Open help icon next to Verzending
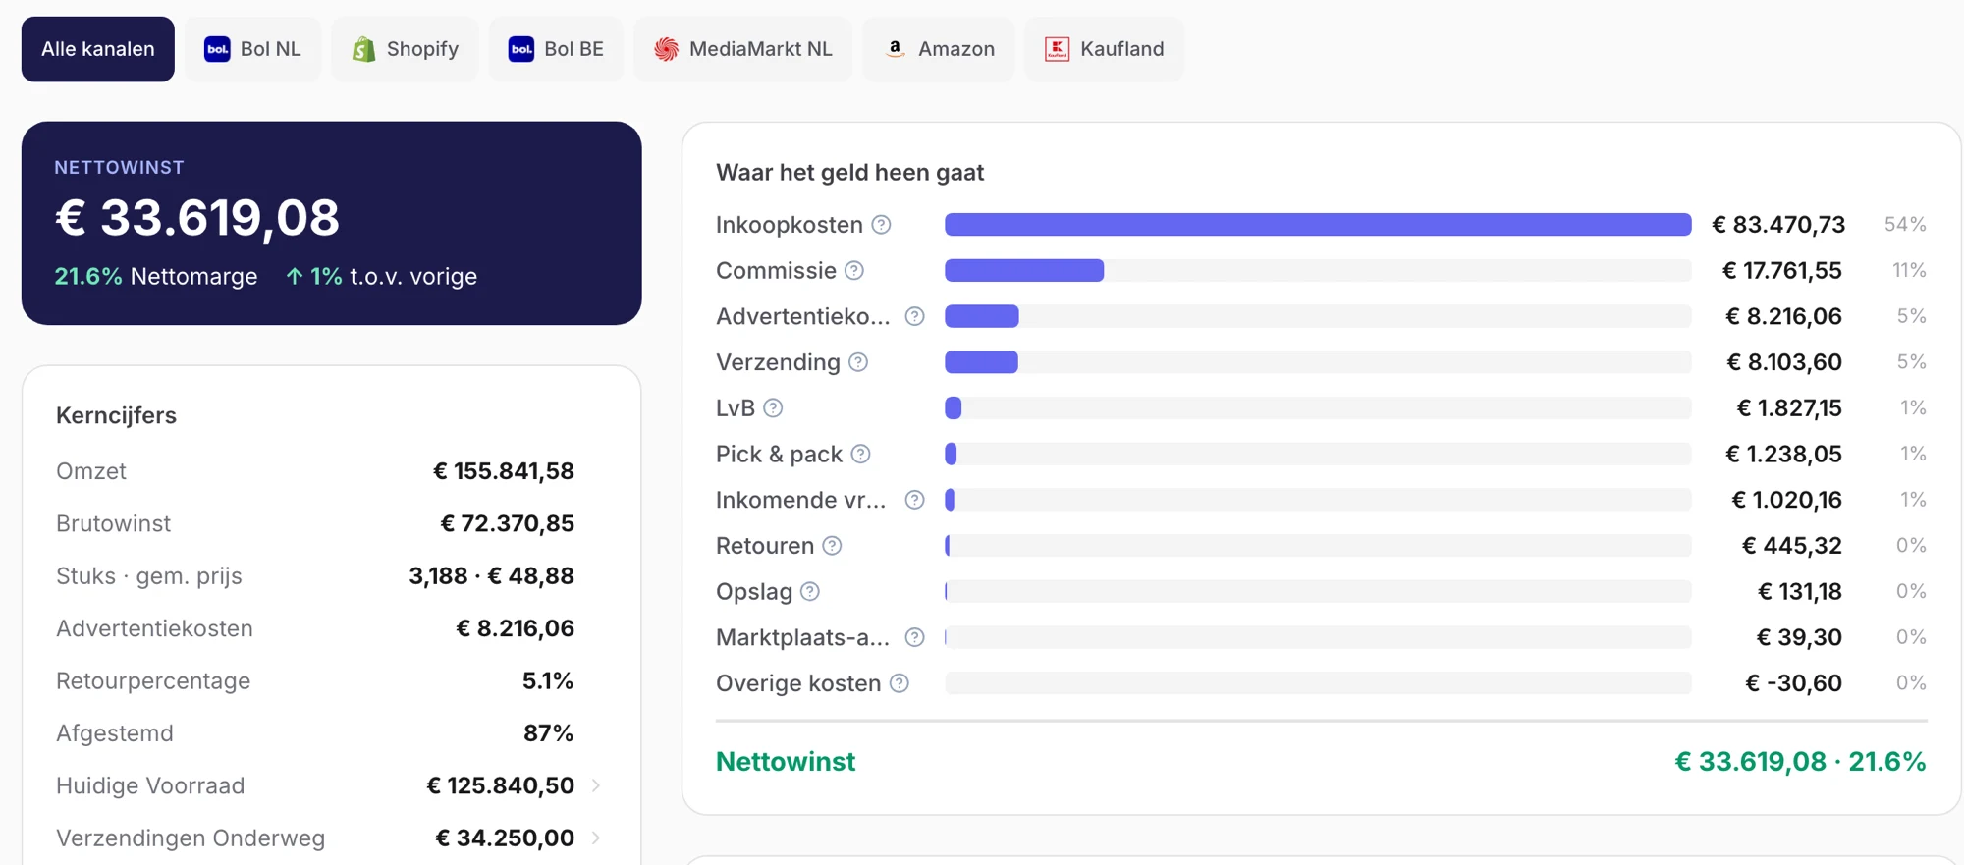1964x865 pixels. (858, 362)
